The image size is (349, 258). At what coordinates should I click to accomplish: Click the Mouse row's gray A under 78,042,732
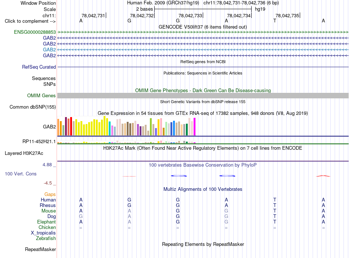coord(129,211)
